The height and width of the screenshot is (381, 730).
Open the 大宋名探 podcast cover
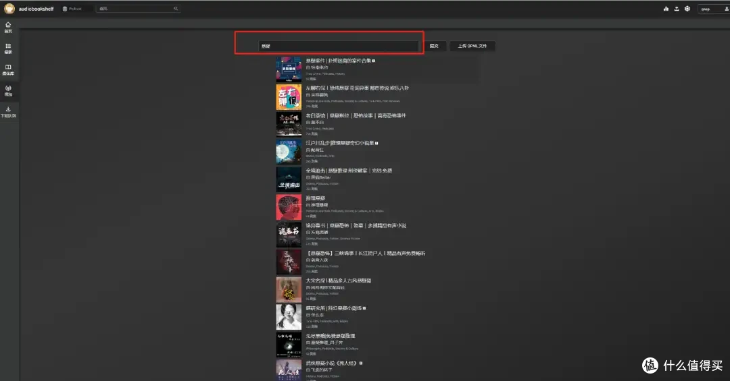pyautogui.click(x=289, y=289)
